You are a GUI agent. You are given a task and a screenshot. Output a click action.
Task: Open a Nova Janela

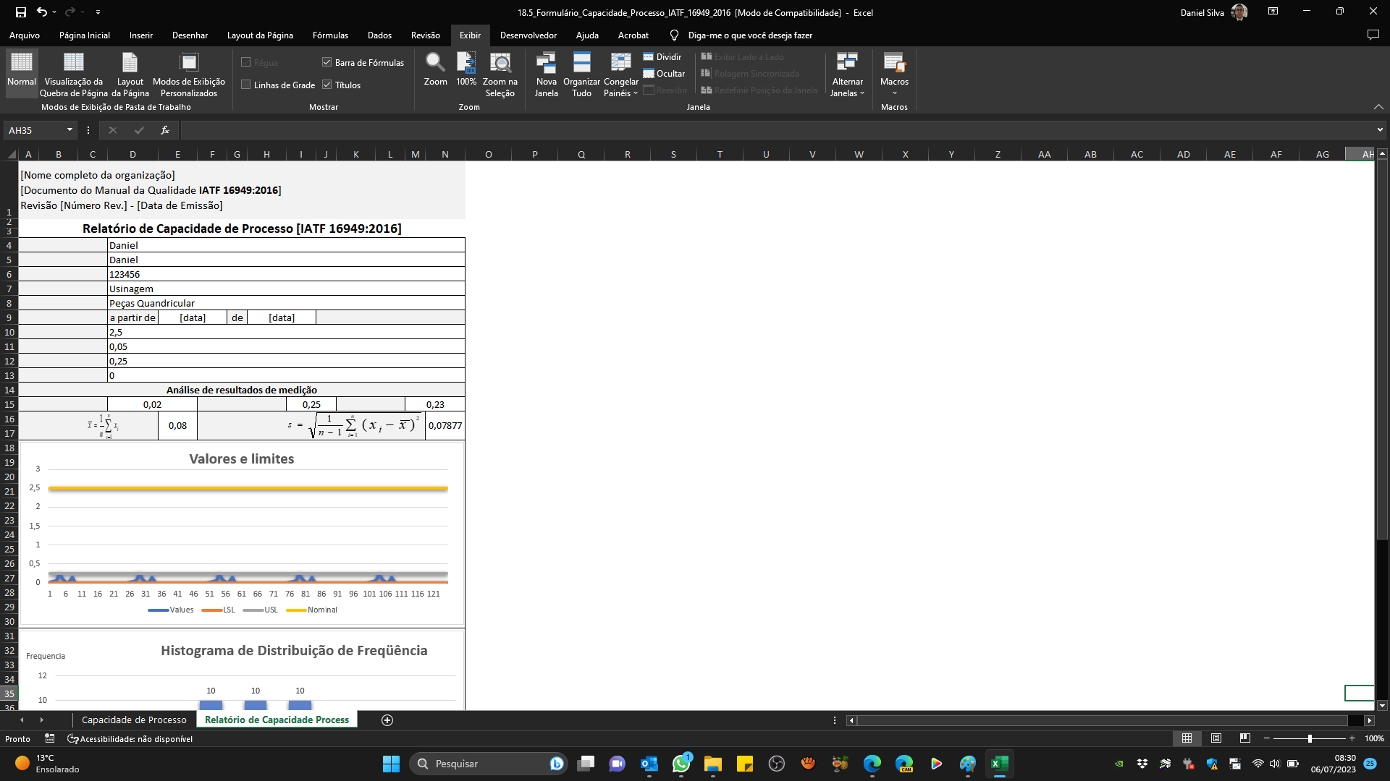[547, 69]
